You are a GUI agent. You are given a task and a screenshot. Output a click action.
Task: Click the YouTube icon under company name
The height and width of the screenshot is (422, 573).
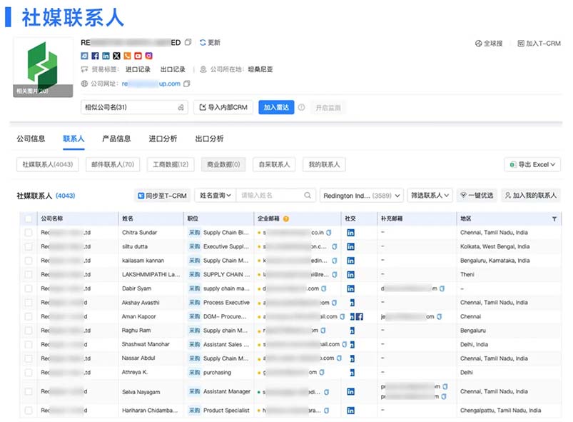pos(138,56)
